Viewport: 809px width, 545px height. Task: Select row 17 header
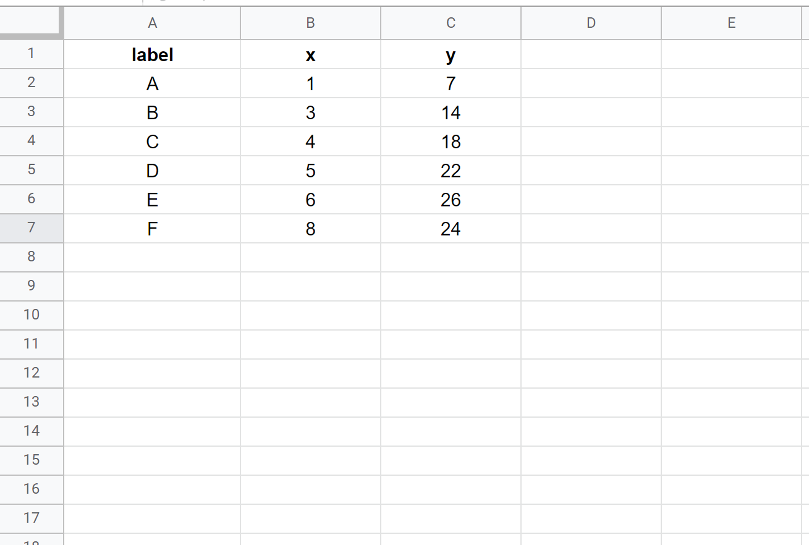31,518
